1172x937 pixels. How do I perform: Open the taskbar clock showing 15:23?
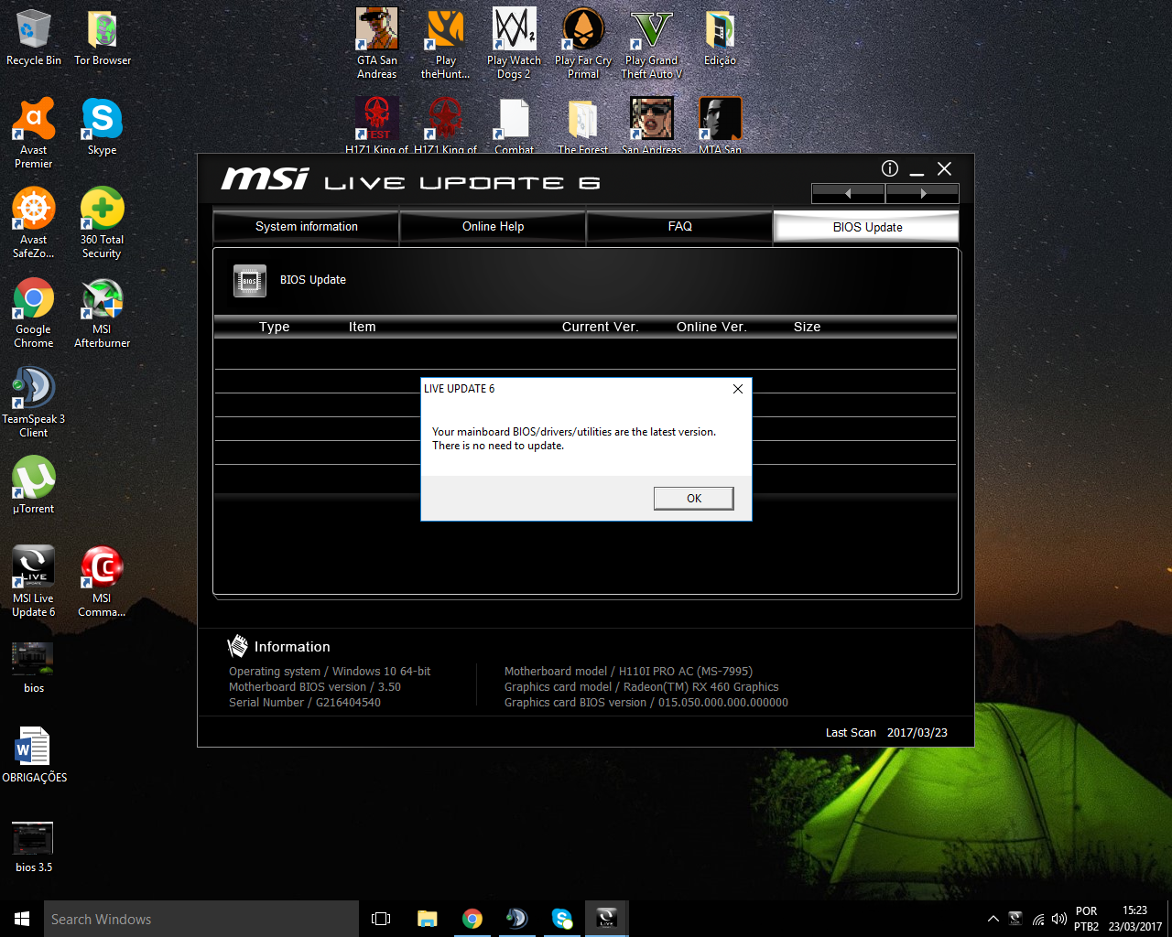pyautogui.click(x=1135, y=919)
